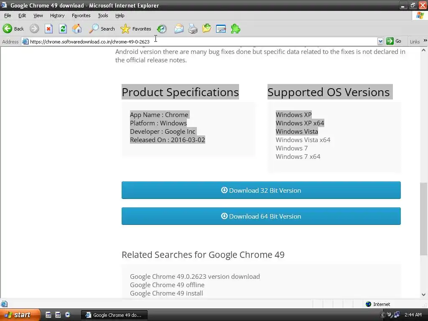The width and height of the screenshot is (428, 321).
Task: Click the Go arrow button
Action: [x=394, y=41]
